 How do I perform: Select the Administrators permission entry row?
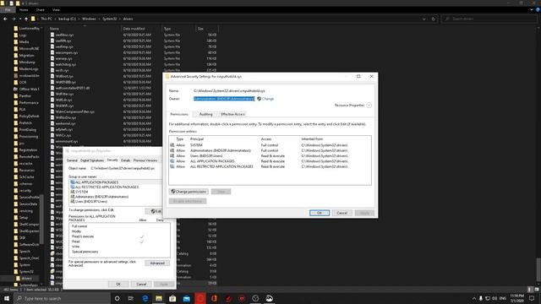pos(270,150)
